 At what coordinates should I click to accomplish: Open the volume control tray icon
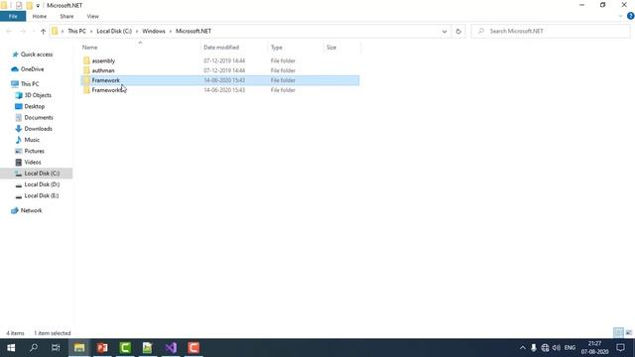[x=557, y=348]
